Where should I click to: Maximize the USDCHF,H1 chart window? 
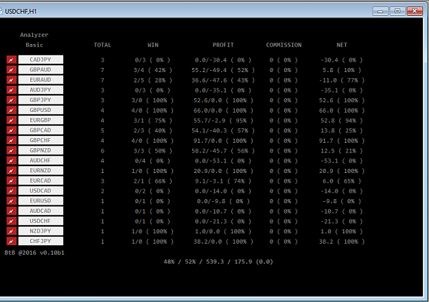coord(397,11)
